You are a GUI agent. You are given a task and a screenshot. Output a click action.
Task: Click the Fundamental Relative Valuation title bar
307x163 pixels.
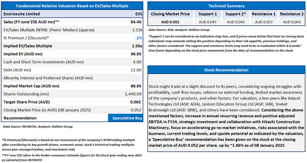click(72, 6)
